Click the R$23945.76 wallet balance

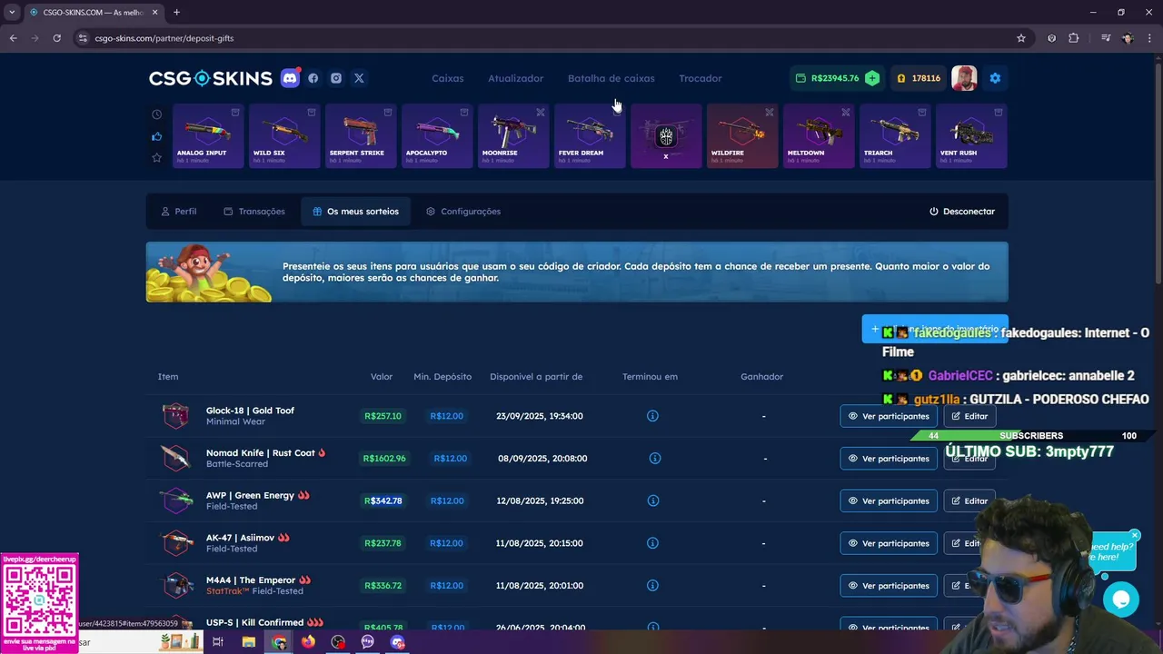click(828, 78)
